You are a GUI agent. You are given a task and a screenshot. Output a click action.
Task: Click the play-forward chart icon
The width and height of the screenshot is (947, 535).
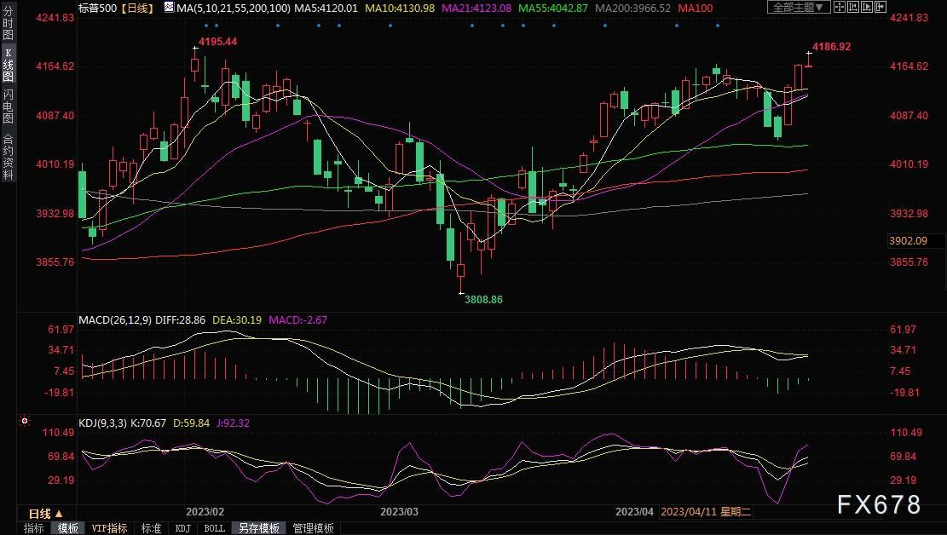coord(867,8)
